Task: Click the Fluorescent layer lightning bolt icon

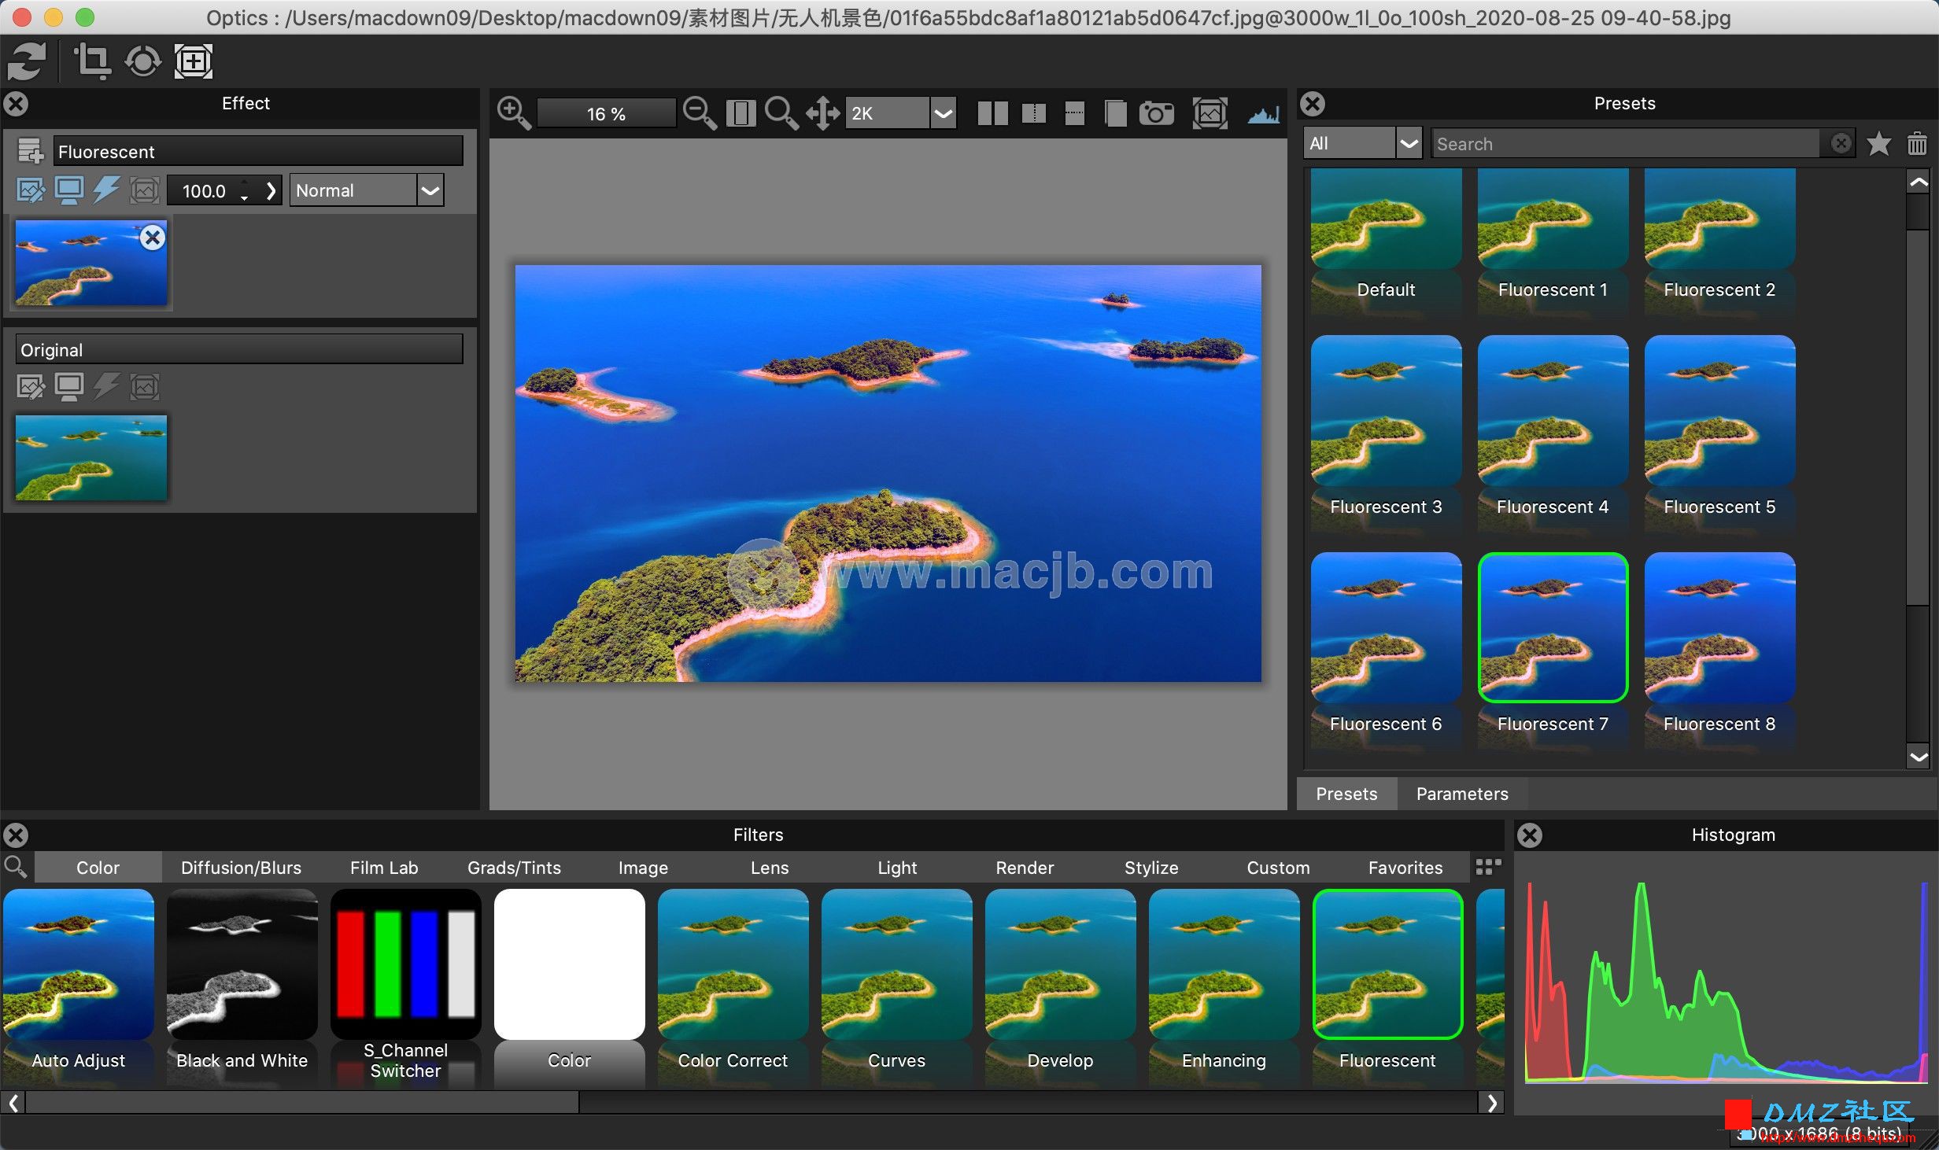Action: click(106, 190)
